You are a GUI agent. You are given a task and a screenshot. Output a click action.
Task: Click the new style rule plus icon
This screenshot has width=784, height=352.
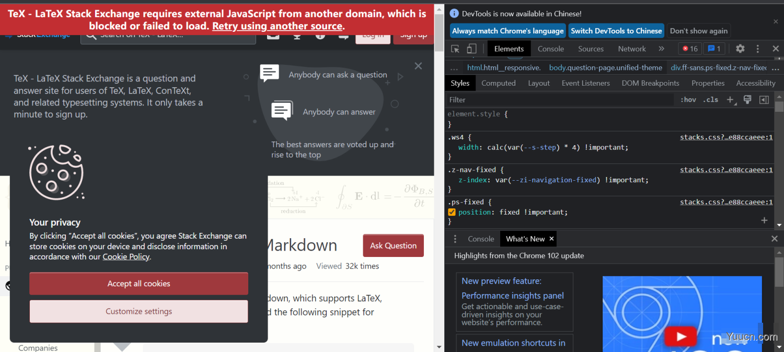731,100
